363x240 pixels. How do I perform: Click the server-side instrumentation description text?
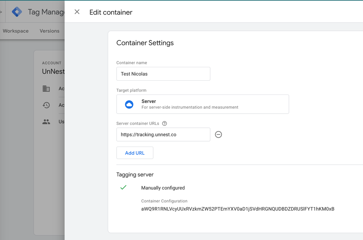tap(190, 107)
